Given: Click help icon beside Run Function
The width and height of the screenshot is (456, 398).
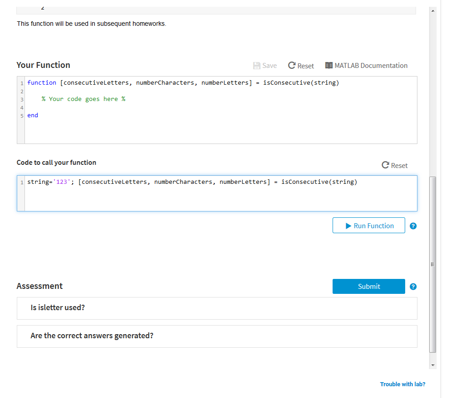Looking at the screenshot, I should tap(413, 226).
